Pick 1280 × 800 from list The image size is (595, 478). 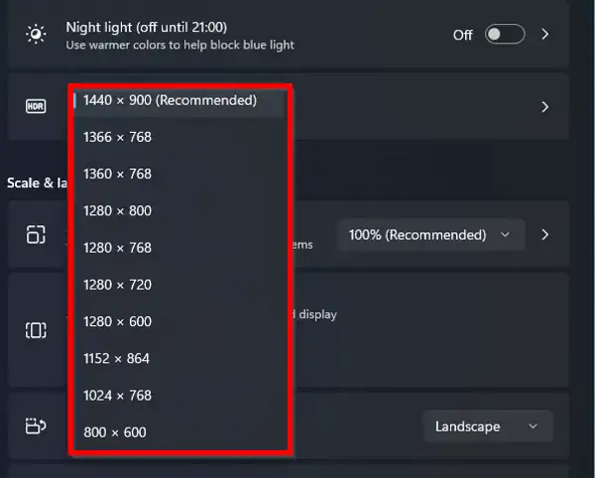click(x=178, y=210)
